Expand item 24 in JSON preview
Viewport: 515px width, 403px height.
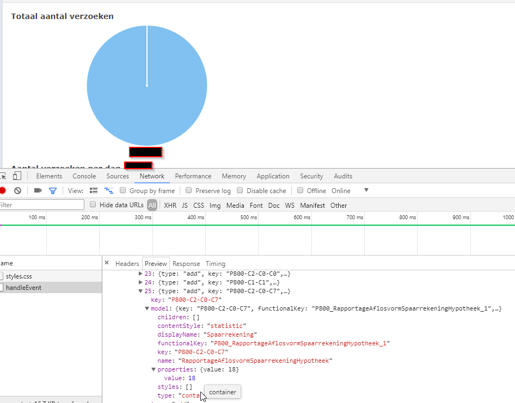point(140,282)
